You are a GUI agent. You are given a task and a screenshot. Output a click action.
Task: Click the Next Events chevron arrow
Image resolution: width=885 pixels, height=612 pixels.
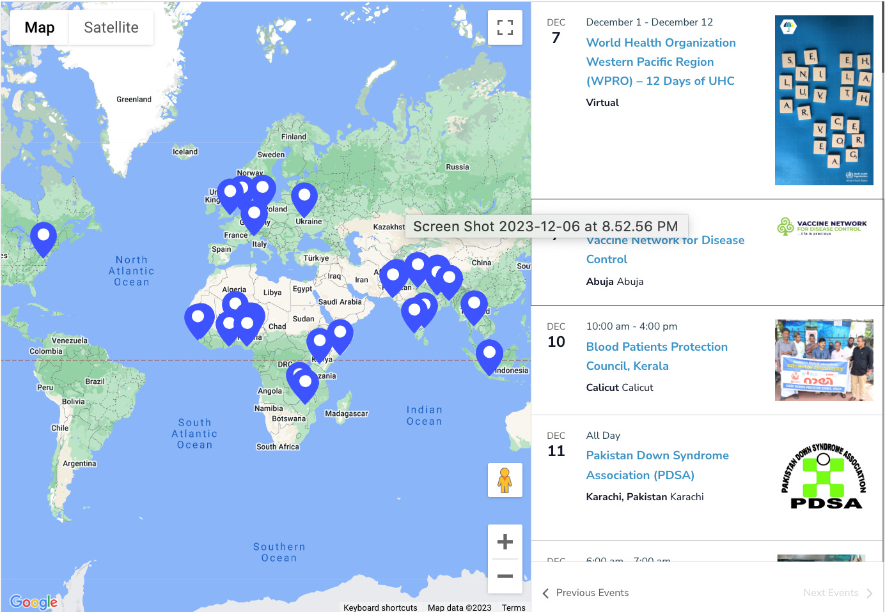click(x=869, y=593)
